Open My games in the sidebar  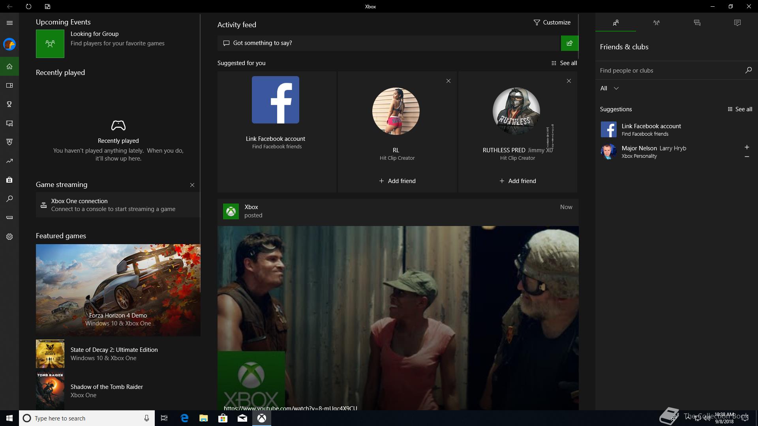click(x=9, y=85)
